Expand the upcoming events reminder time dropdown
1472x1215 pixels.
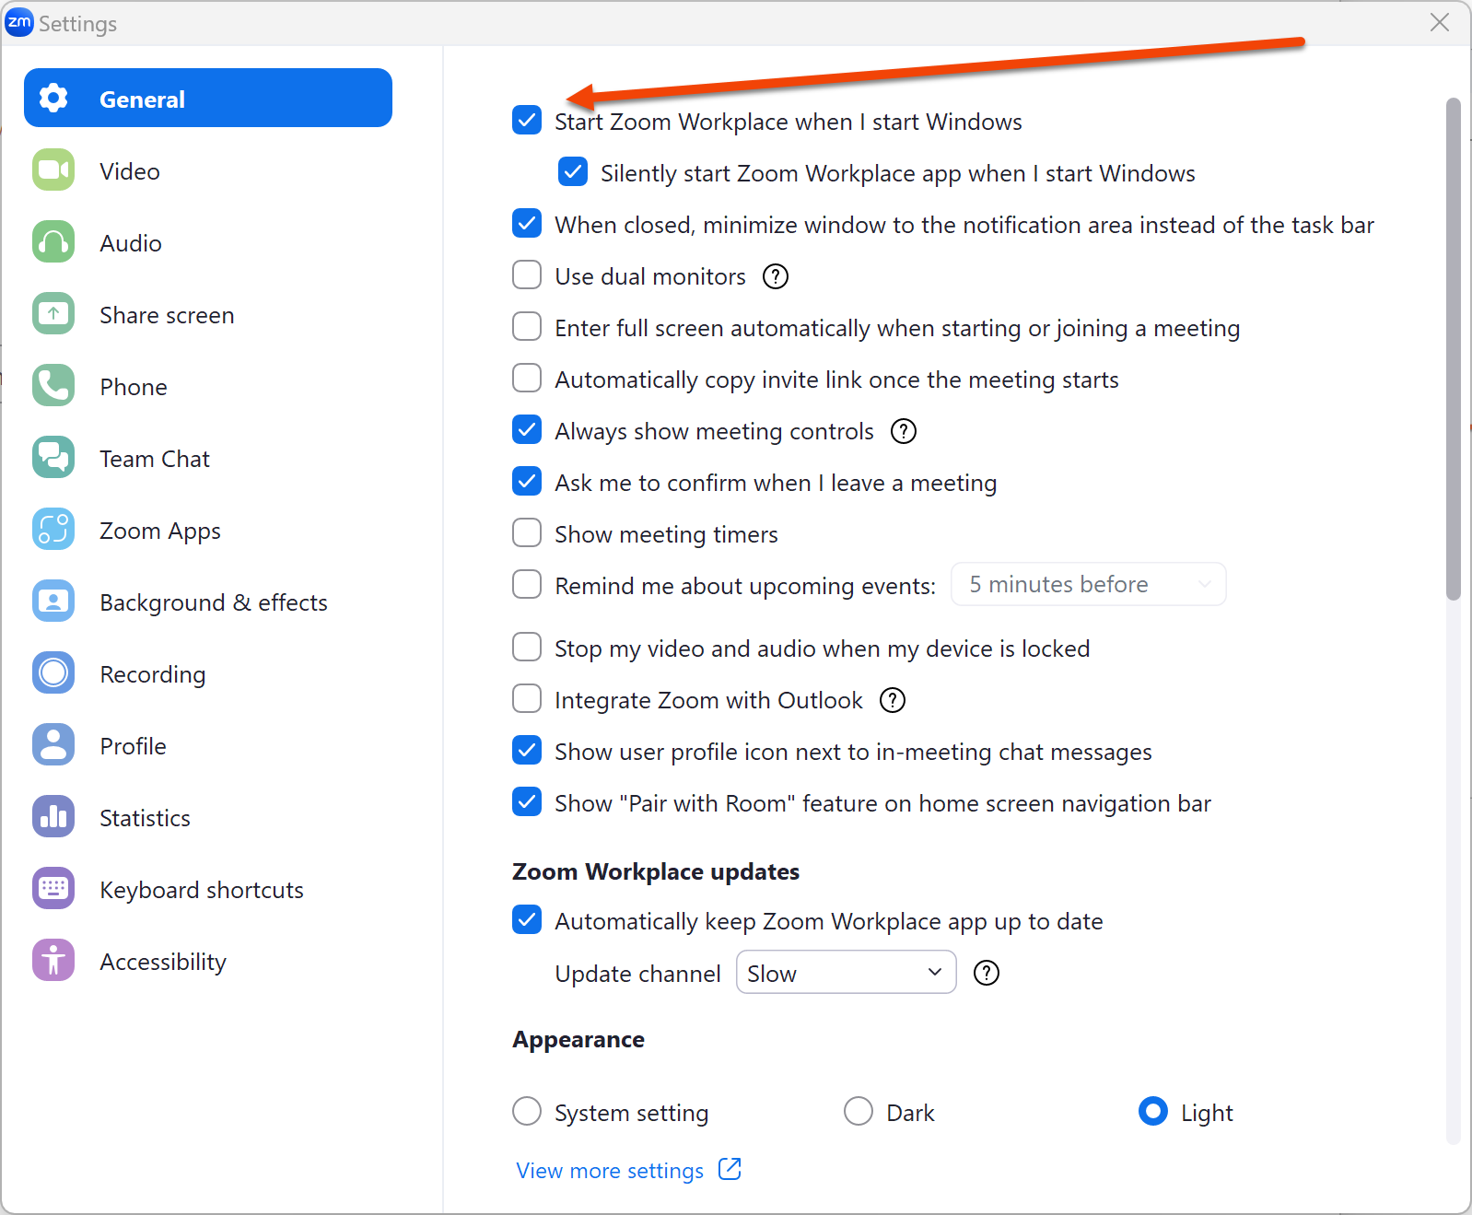click(1088, 583)
